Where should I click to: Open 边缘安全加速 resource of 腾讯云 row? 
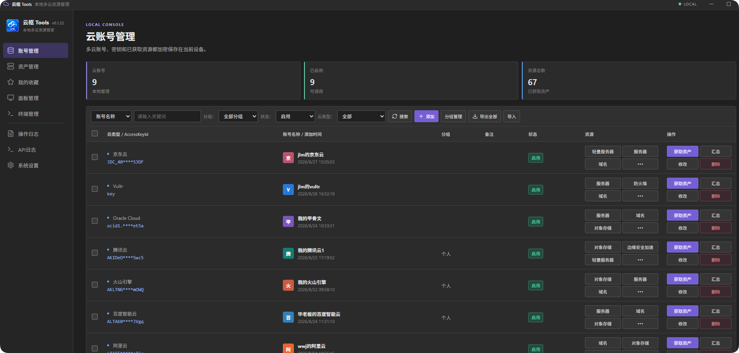click(x=640, y=247)
